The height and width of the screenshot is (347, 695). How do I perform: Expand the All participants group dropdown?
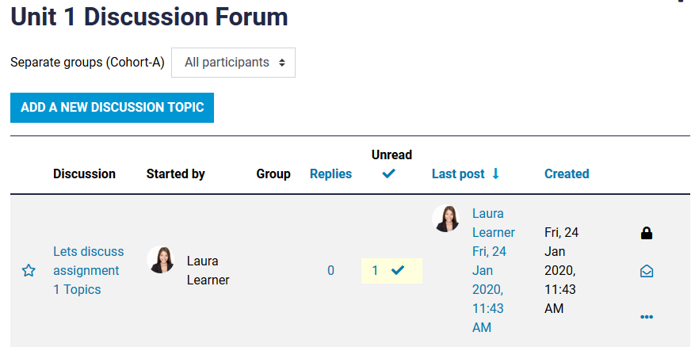pos(233,63)
